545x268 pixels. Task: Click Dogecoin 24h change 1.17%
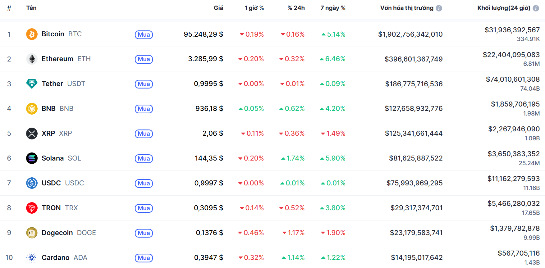[x=293, y=233]
